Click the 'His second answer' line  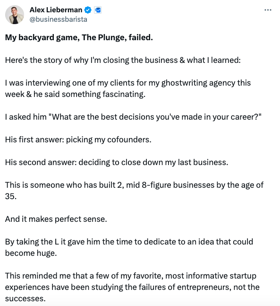pyautogui.click(x=117, y=162)
